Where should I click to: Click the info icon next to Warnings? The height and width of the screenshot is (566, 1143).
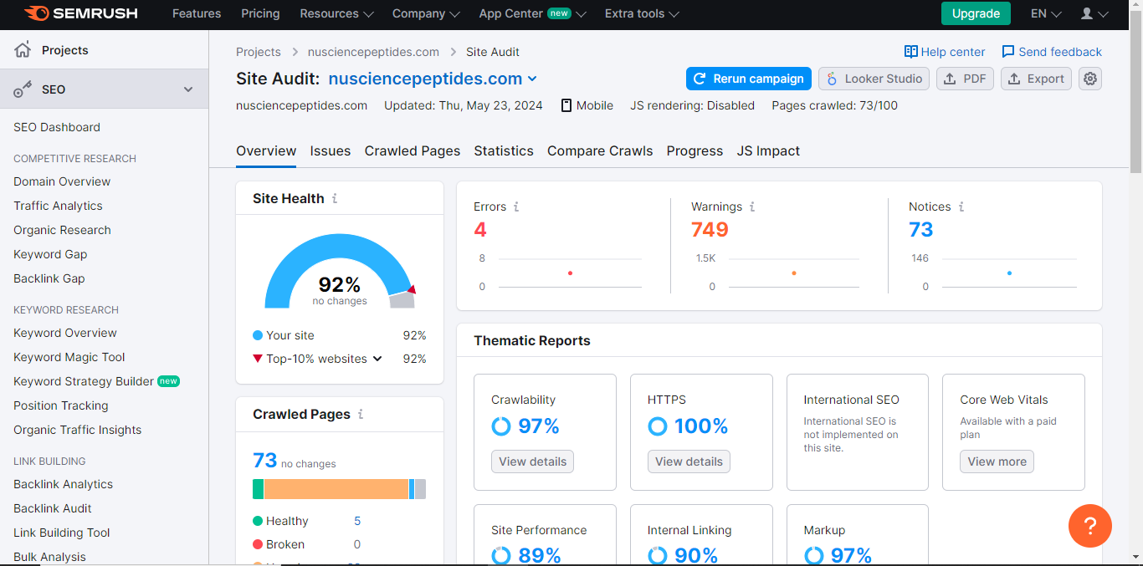point(752,207)
